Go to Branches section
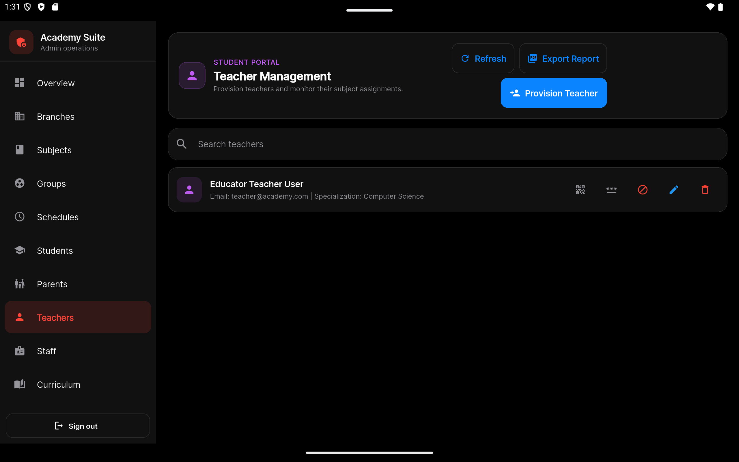The width and height of the screenshot is (739, 462). coord(78,116)
